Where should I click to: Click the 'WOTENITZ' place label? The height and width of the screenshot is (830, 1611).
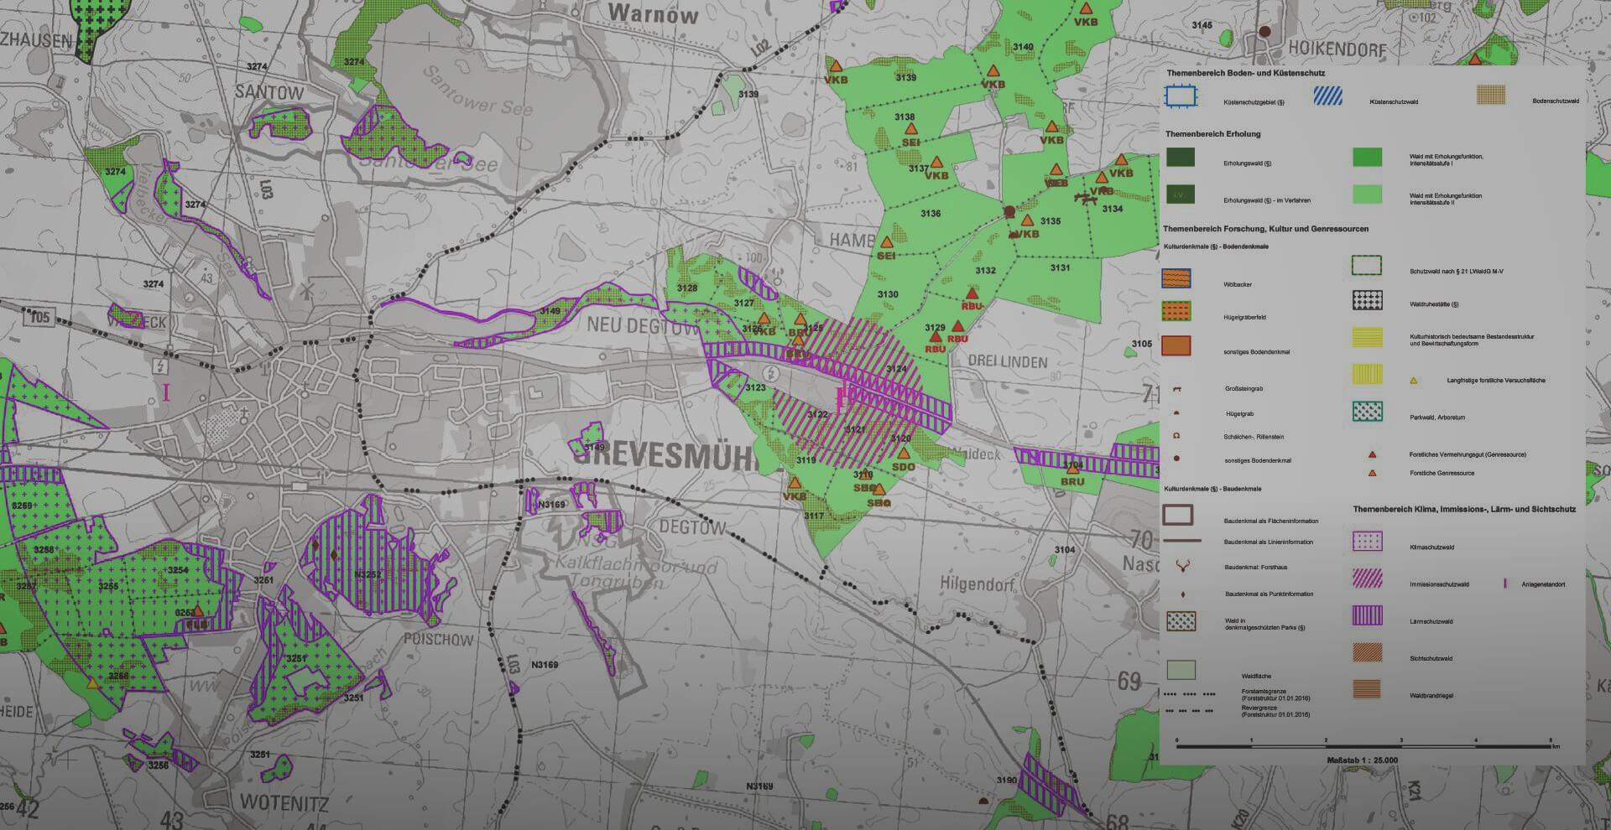pyautogui.click(x=284, y=802)
